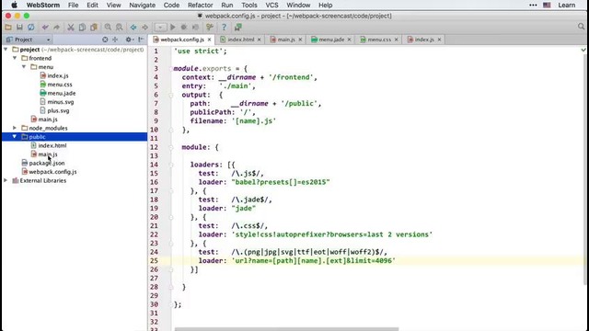Click the Synchronize refresh icon
This screenshot has width=589, height=331.
tap(30, 27)
